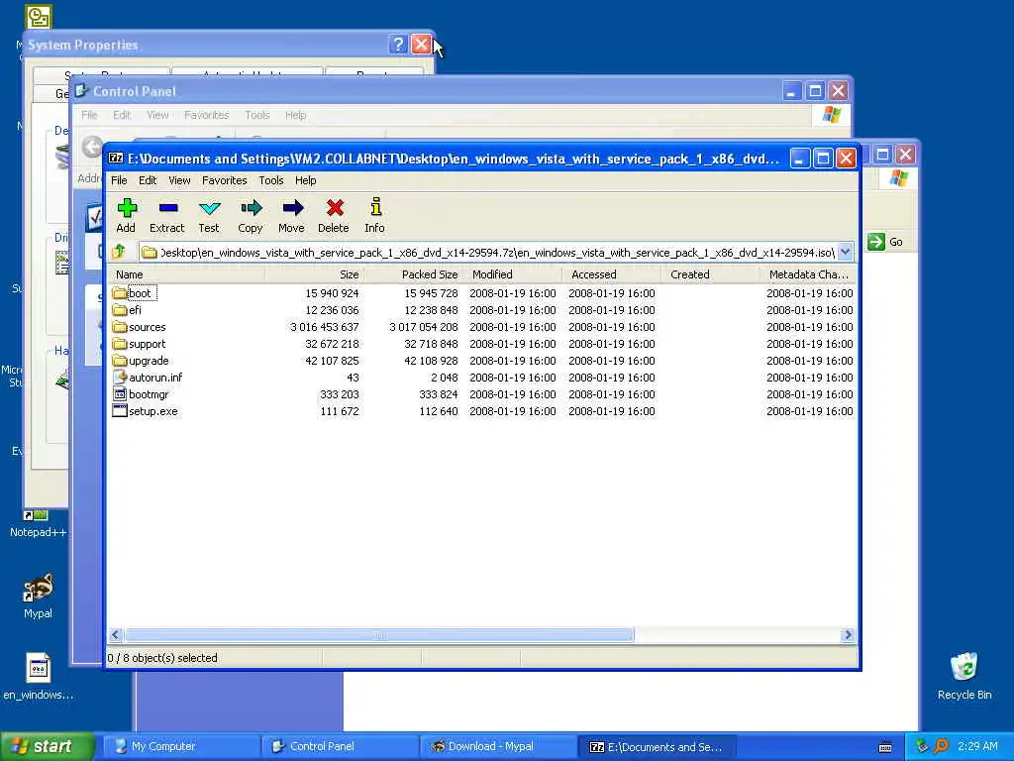The height and width of the screenshot is (761, 1014).
Task: Expand the 7-Zip address path dropdown
Action: point(846,252)
